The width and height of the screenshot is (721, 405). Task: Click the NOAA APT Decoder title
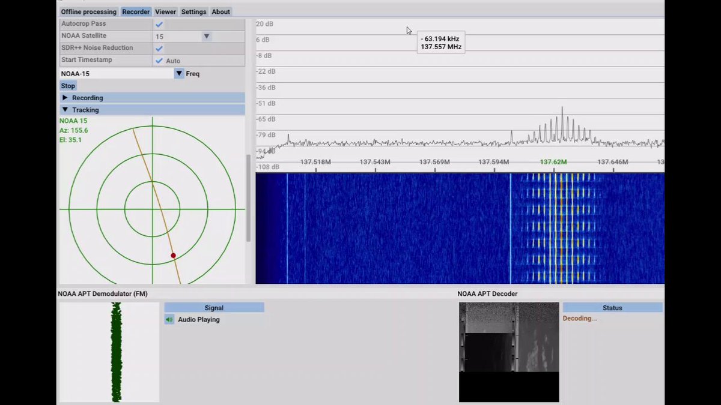click(x=487, y=294)
